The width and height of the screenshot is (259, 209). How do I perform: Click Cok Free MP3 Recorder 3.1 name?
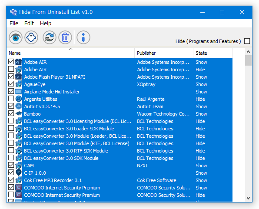(53, 180)
